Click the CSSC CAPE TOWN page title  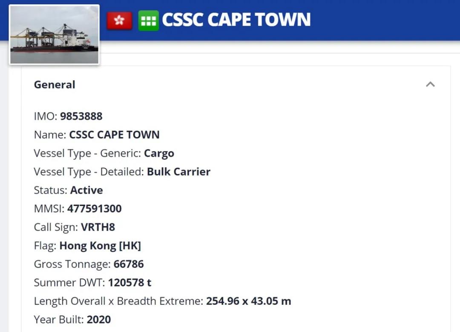pos(236,20)
